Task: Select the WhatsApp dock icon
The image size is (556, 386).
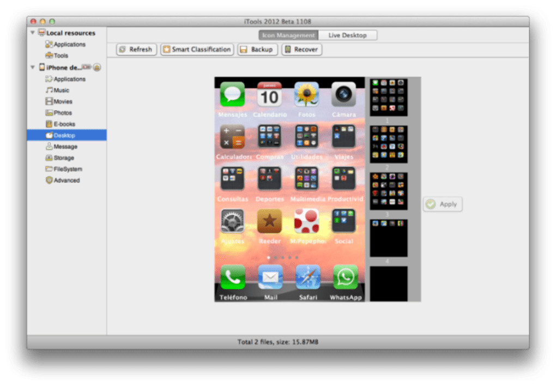Action: pos(346,277)
